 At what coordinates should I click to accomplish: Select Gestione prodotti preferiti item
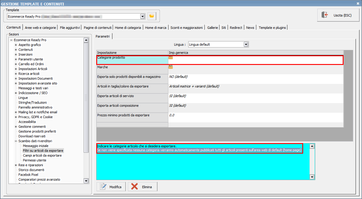tap(37, 131)
